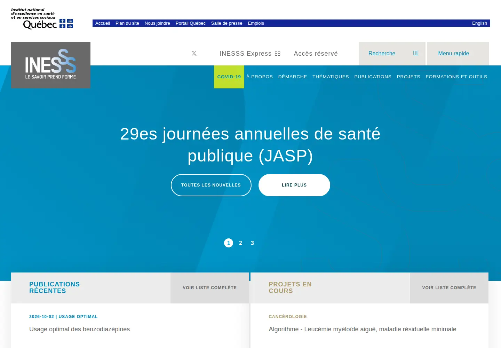Switch to carousel slide 3

pyautogui.click(x=252, y=243)
